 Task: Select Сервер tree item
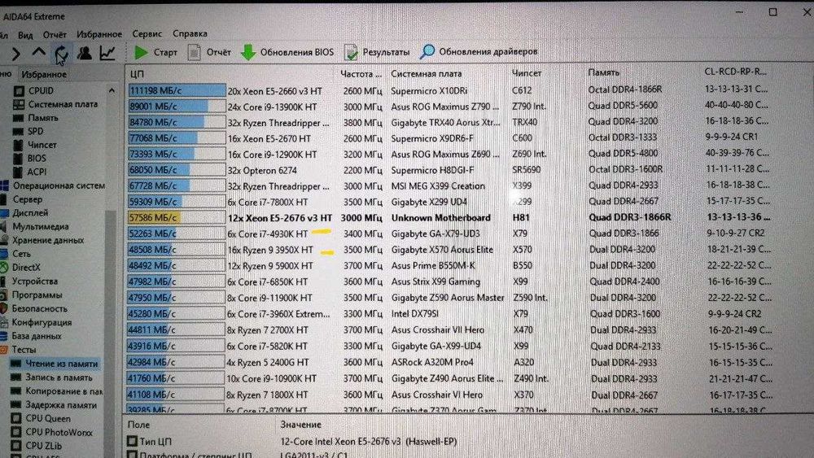point(21,199)
